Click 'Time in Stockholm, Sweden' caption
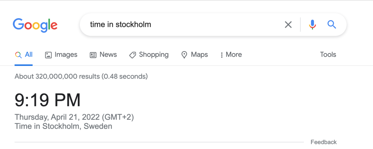 coord(63,126)
